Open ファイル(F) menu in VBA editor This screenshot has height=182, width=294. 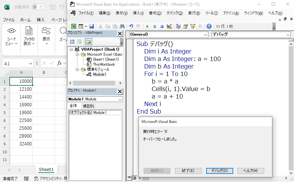[x=86, y=13]
